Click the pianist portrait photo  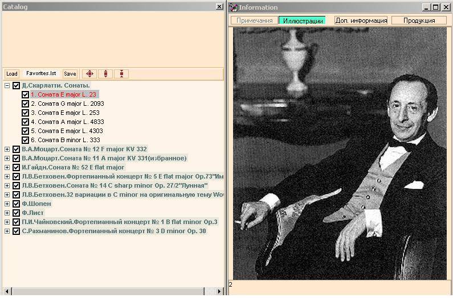click(340, 154)
